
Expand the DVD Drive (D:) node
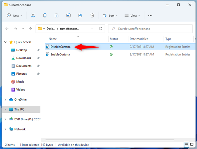[5, 119]
